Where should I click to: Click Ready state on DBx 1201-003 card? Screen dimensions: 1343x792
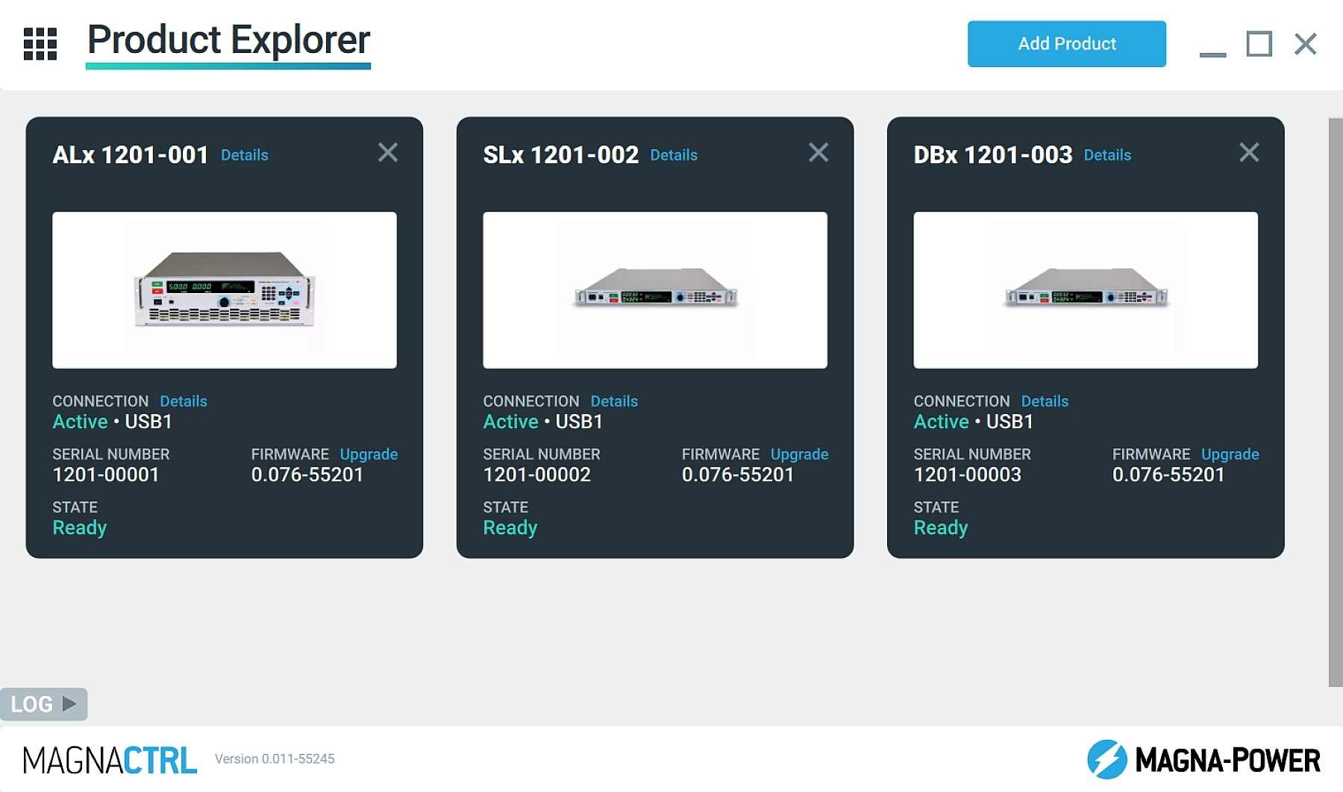click(941, 528)
